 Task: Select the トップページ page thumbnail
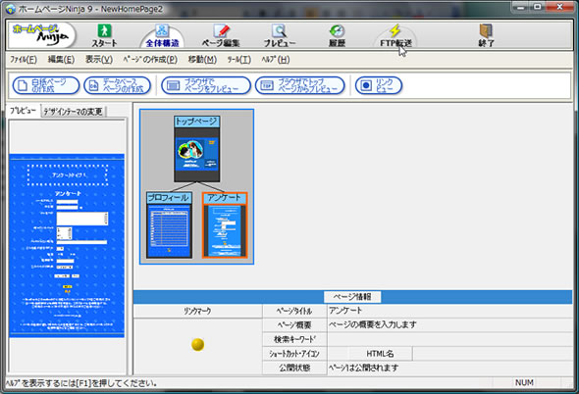[x=197, y=149]
